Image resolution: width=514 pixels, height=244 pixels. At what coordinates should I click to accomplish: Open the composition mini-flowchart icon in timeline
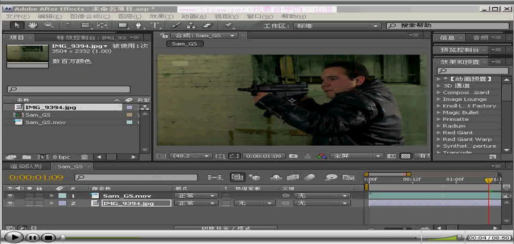click(x=215, y=178)
